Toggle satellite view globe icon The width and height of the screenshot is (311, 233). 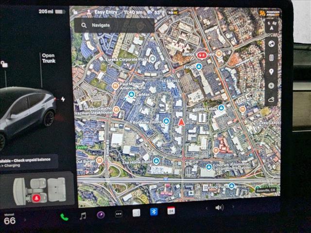[x=271, y=44]
